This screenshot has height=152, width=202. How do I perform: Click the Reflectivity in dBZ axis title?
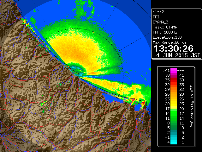pyautogui.click(x=192, y=106)
